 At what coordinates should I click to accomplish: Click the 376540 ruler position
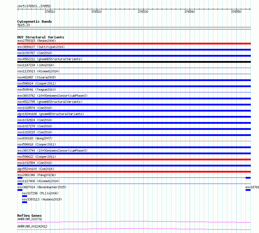tap(190, 12)
